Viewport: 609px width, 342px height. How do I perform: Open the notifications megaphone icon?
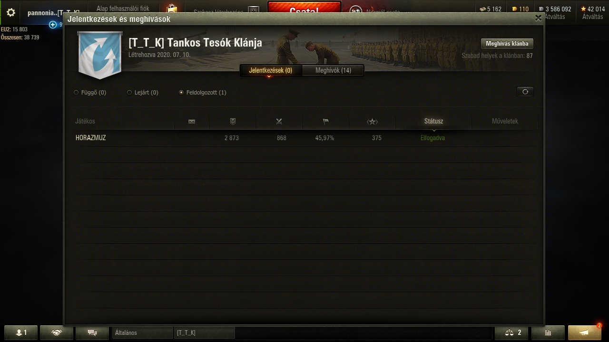(584, 332)
